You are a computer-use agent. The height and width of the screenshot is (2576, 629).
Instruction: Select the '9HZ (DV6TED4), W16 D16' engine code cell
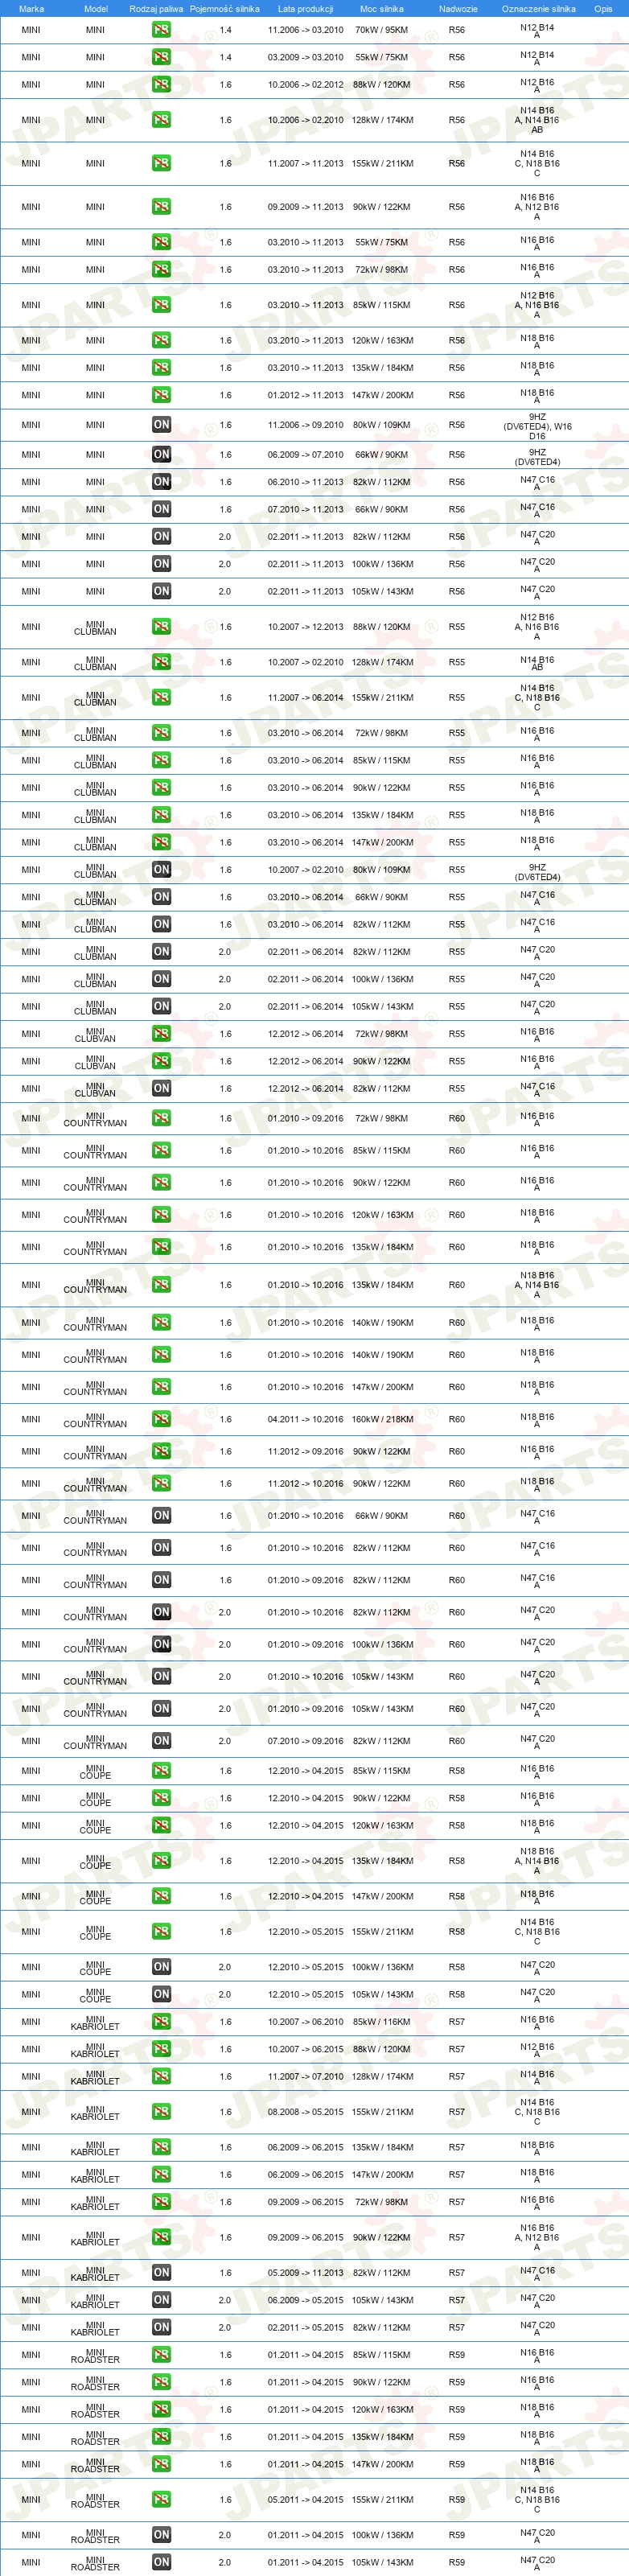click(538, 426)
